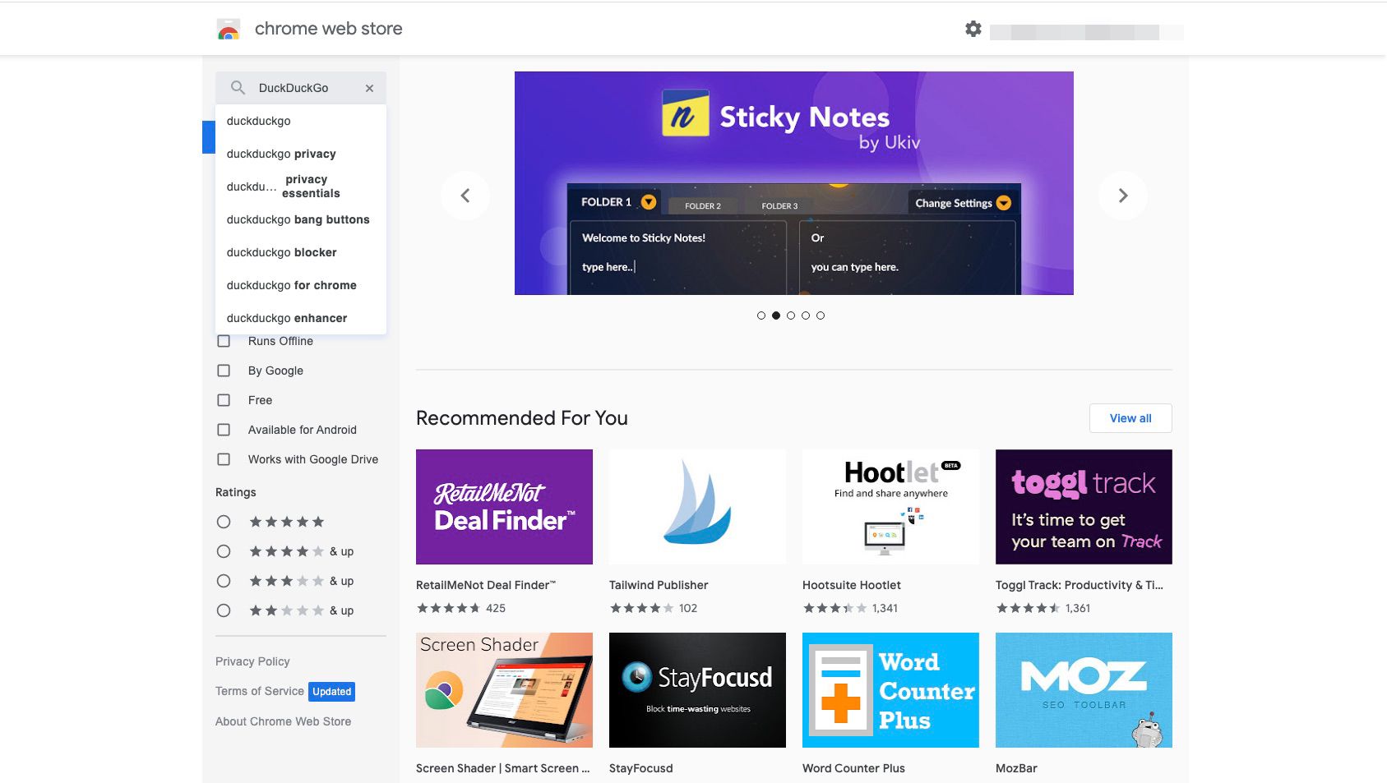Open Tailwind Publisher sail icon tile

coord(697,507)
